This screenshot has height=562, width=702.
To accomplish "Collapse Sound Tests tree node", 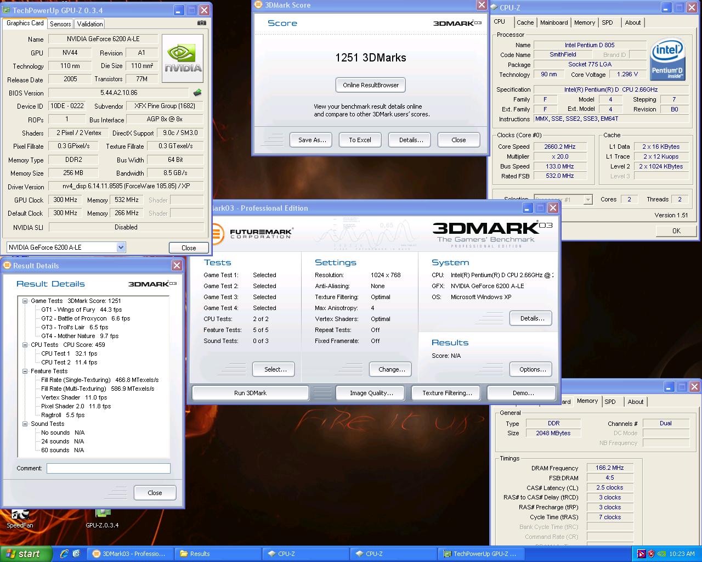I will coord(25,424).
